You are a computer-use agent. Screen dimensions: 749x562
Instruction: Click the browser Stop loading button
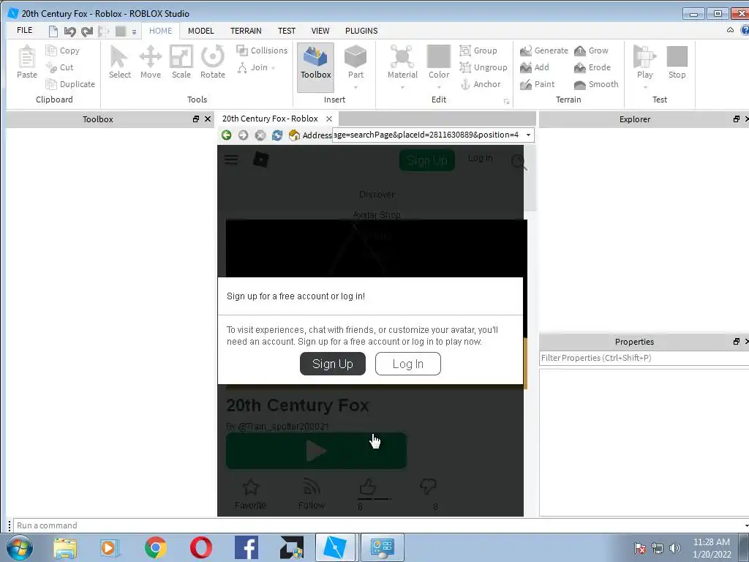[x=260, y=135]
